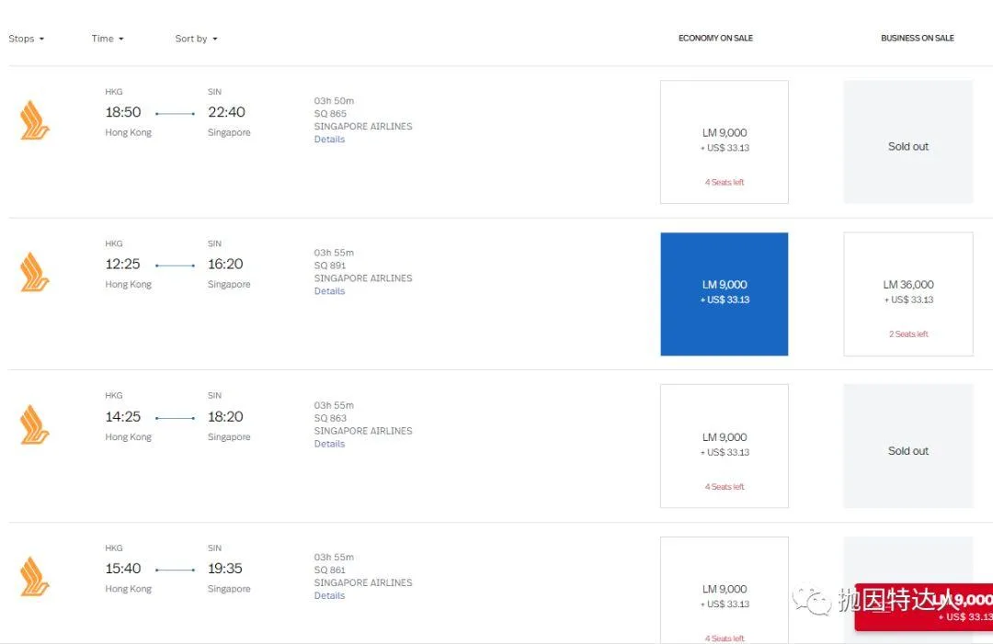Select the Singapore Airlines logo for the 14:25 flight

[34, 424]
